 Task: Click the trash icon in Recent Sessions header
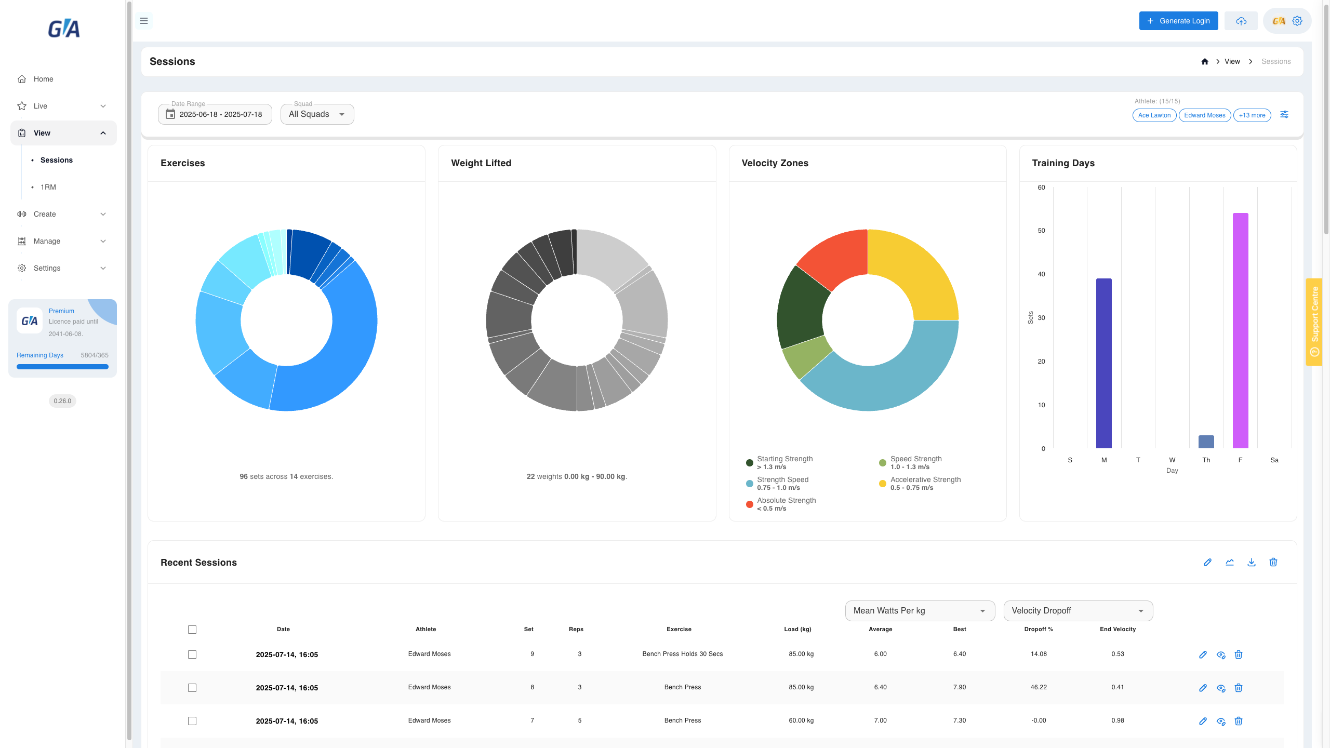[1273, 562]
